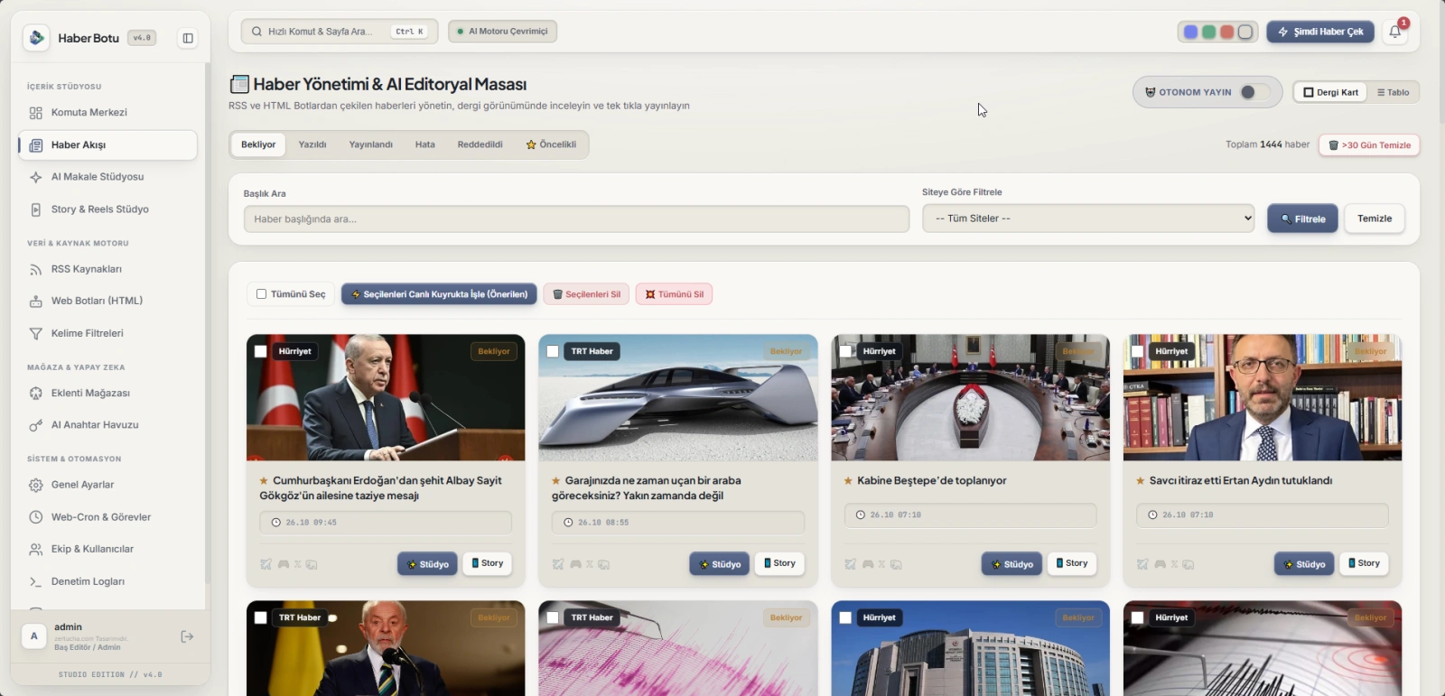The image size is (1445, 696).
Task: Click X share icon on flying car card
Action: [590, 564]
